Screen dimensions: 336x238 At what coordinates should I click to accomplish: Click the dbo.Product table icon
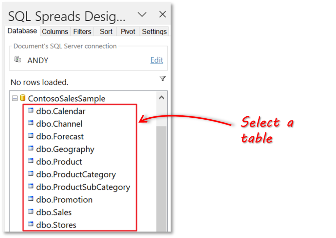point(31,161)
